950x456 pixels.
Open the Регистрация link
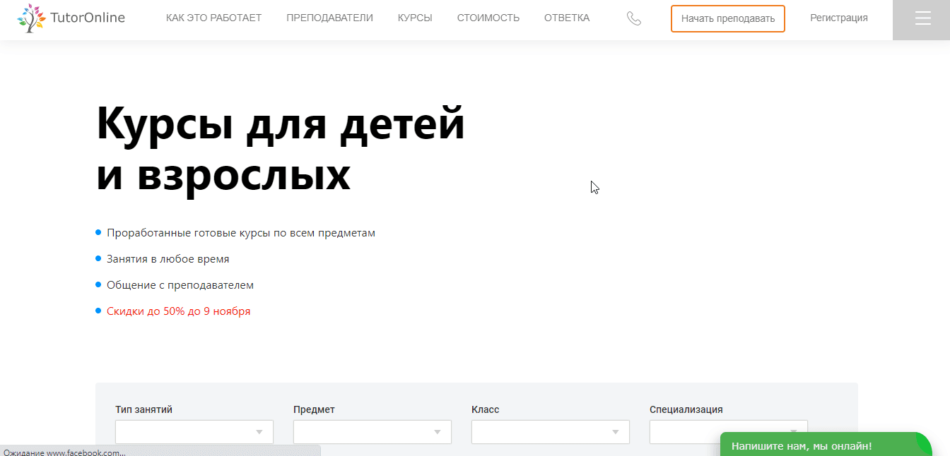click(x=838, y=18)
